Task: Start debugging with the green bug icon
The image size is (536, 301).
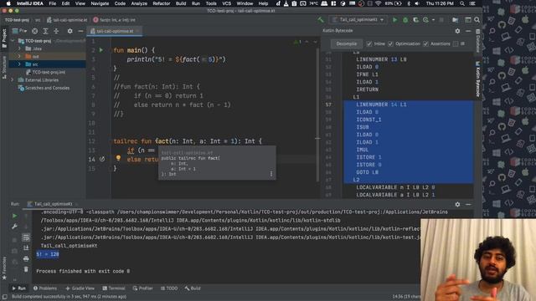Action: 405,20
